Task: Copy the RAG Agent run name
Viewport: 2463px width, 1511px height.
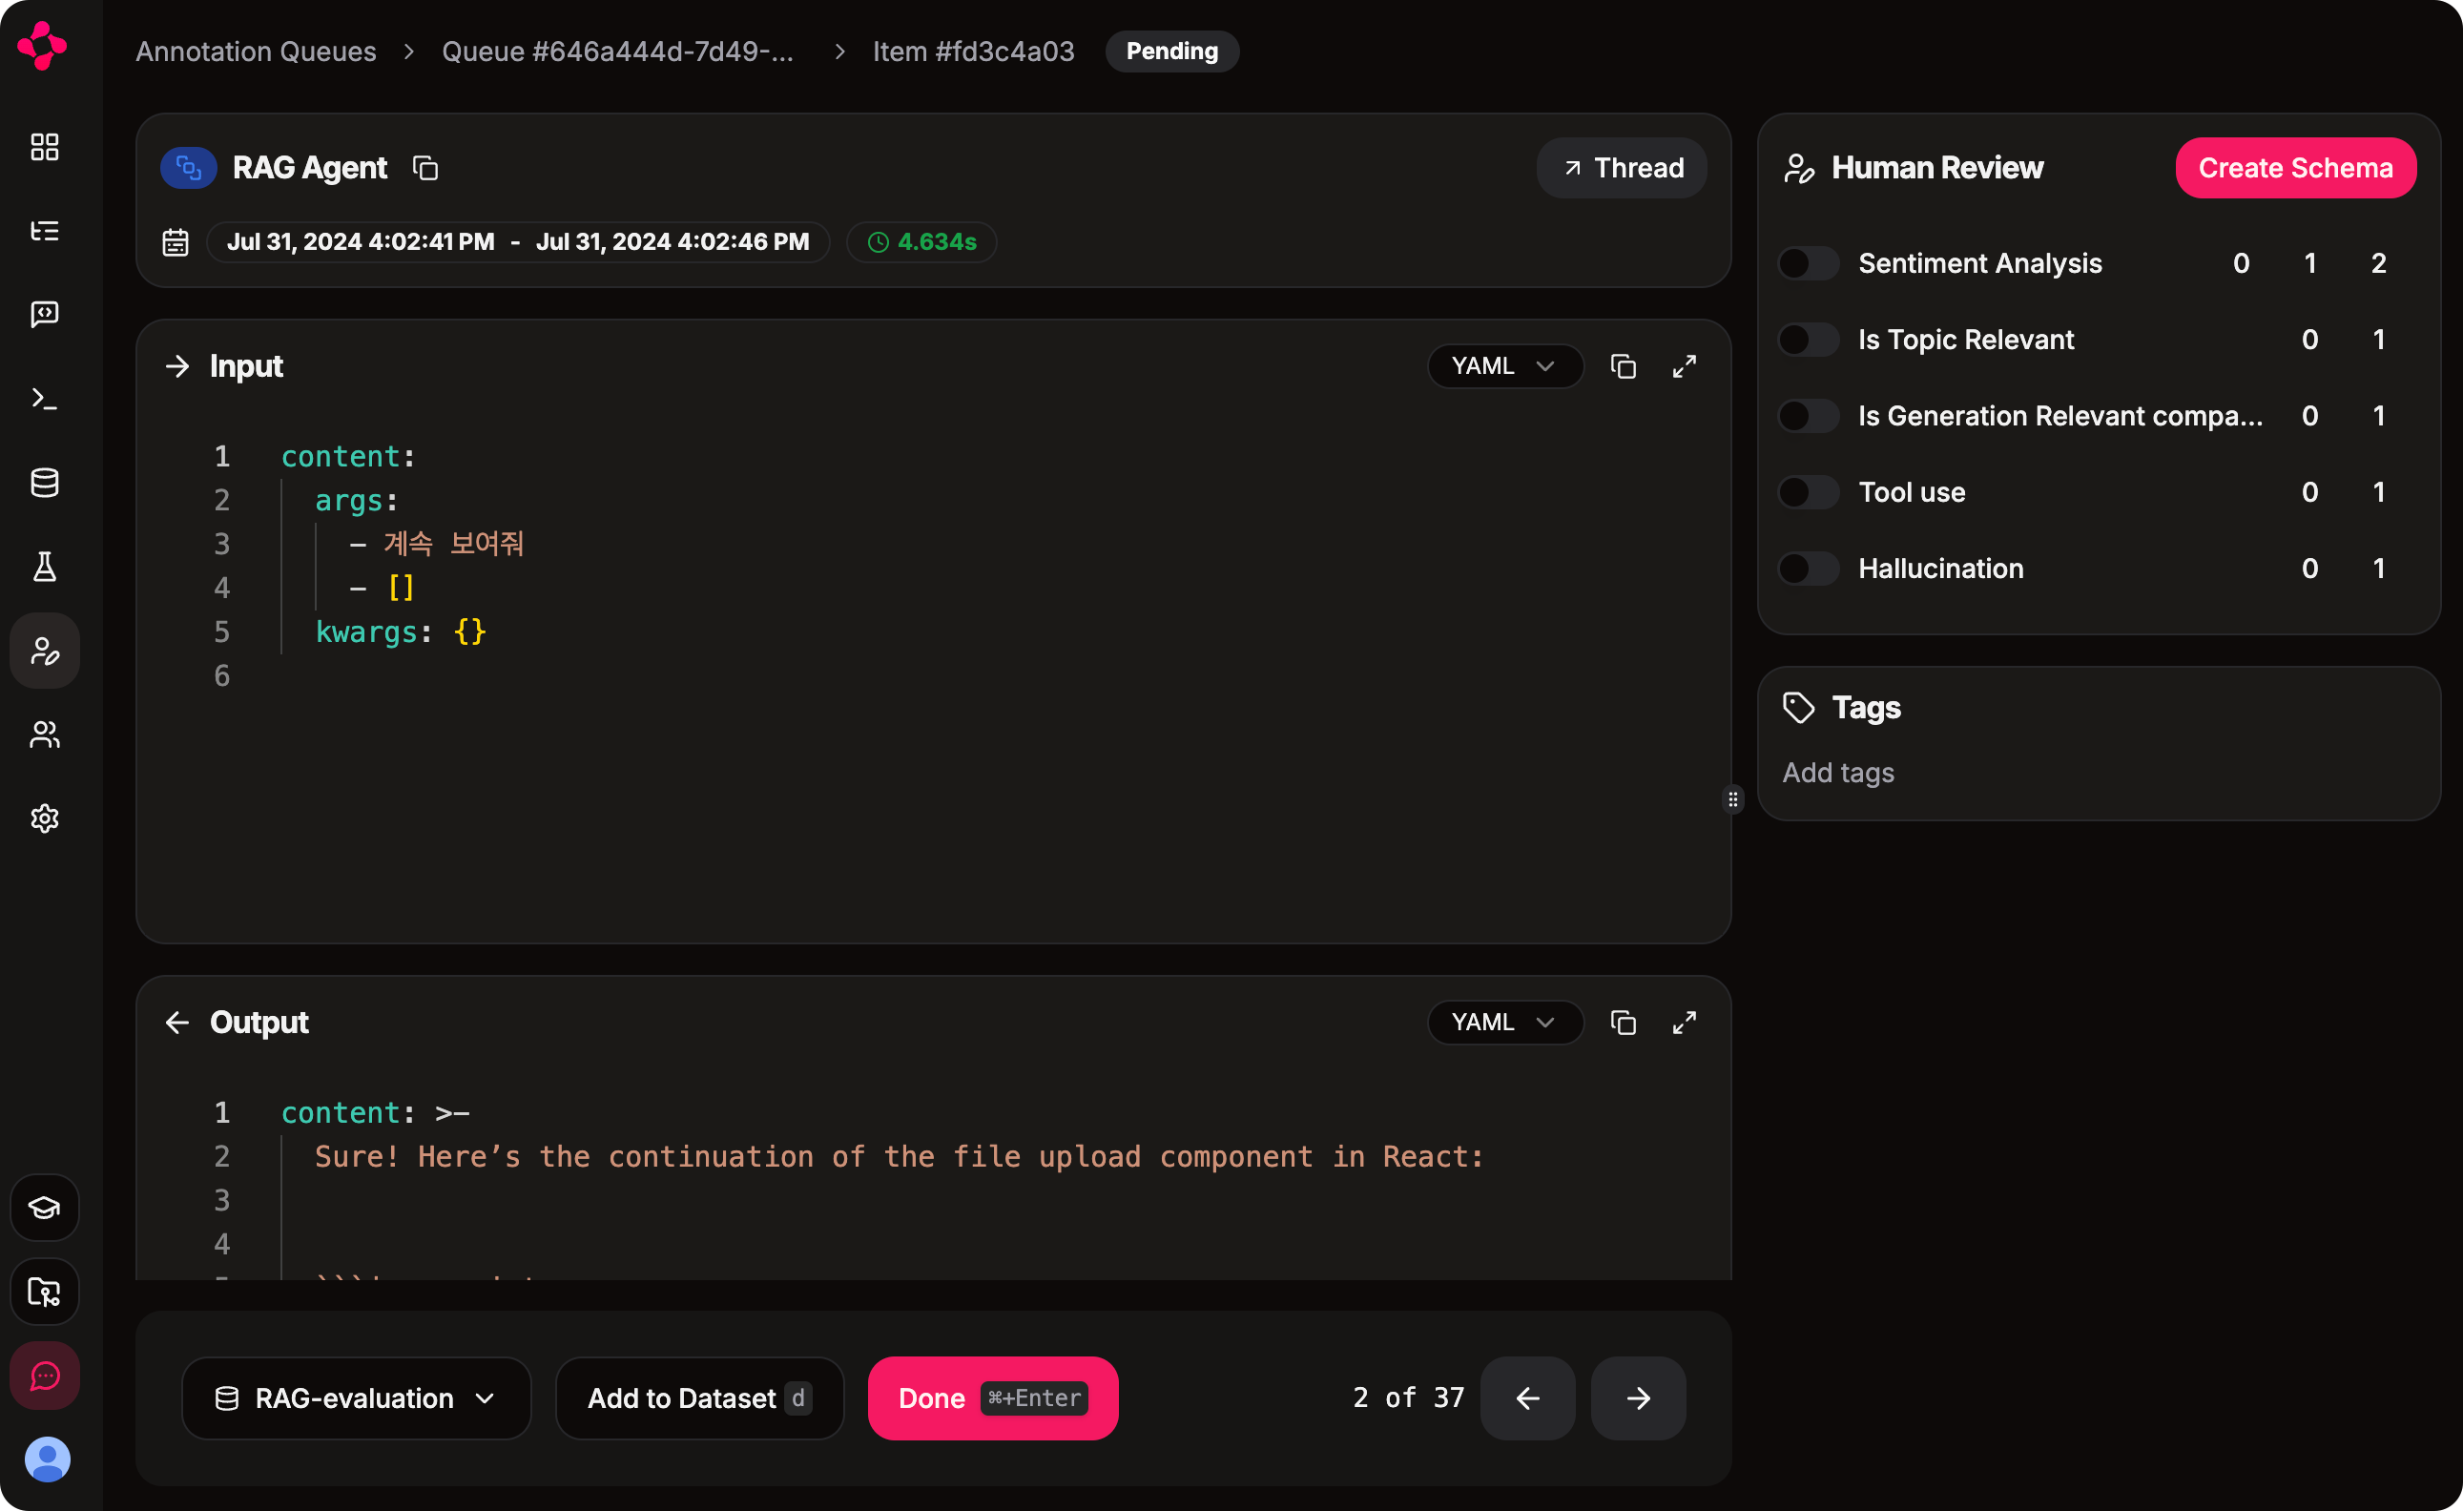Action: click(x=424, y=168)
